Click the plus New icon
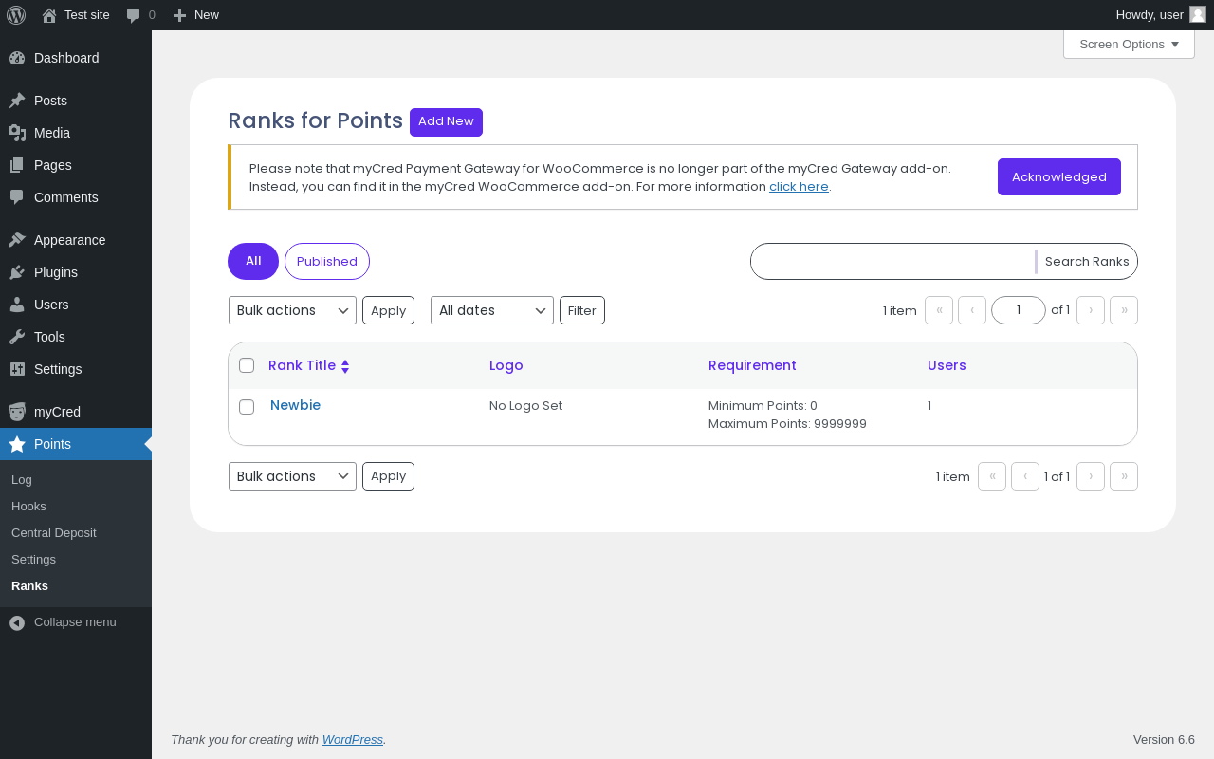The width and height of the screenshot is (1214, 759). pos(179,15)
